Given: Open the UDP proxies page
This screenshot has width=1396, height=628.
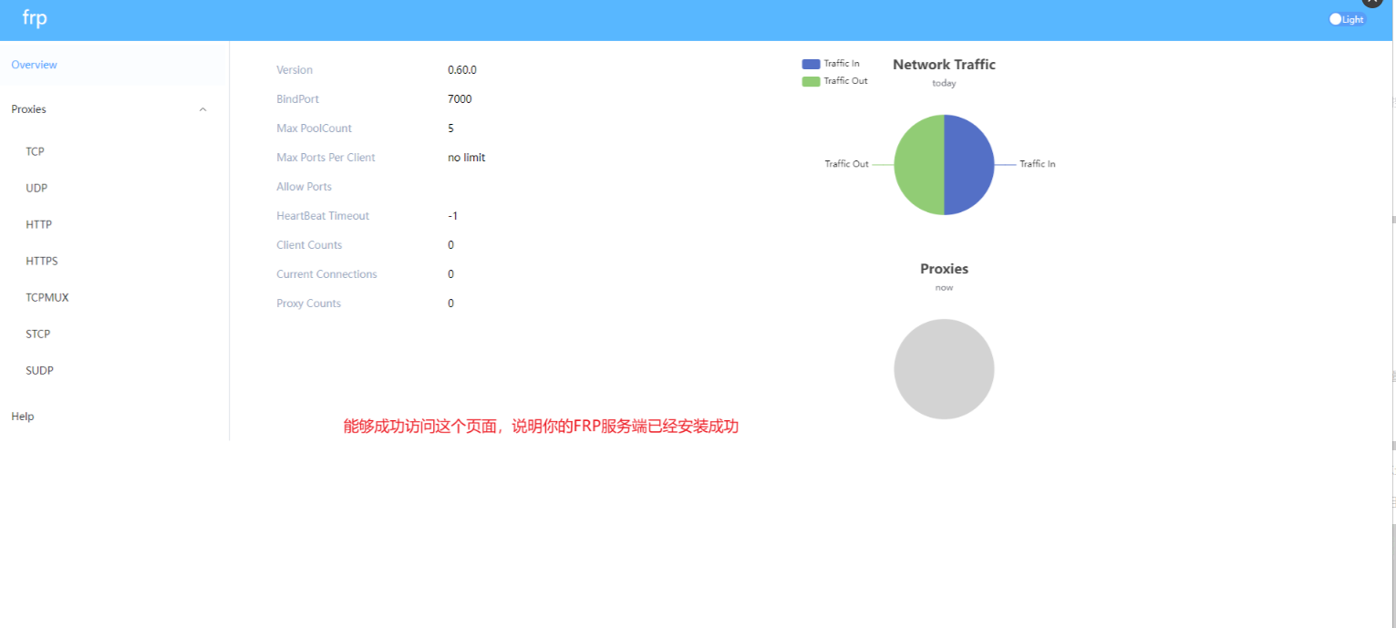Looking at the screenshot, I should click(x=36, y=188).
